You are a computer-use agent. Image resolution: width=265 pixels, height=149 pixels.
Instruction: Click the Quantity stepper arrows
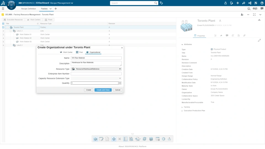(120, 83)
